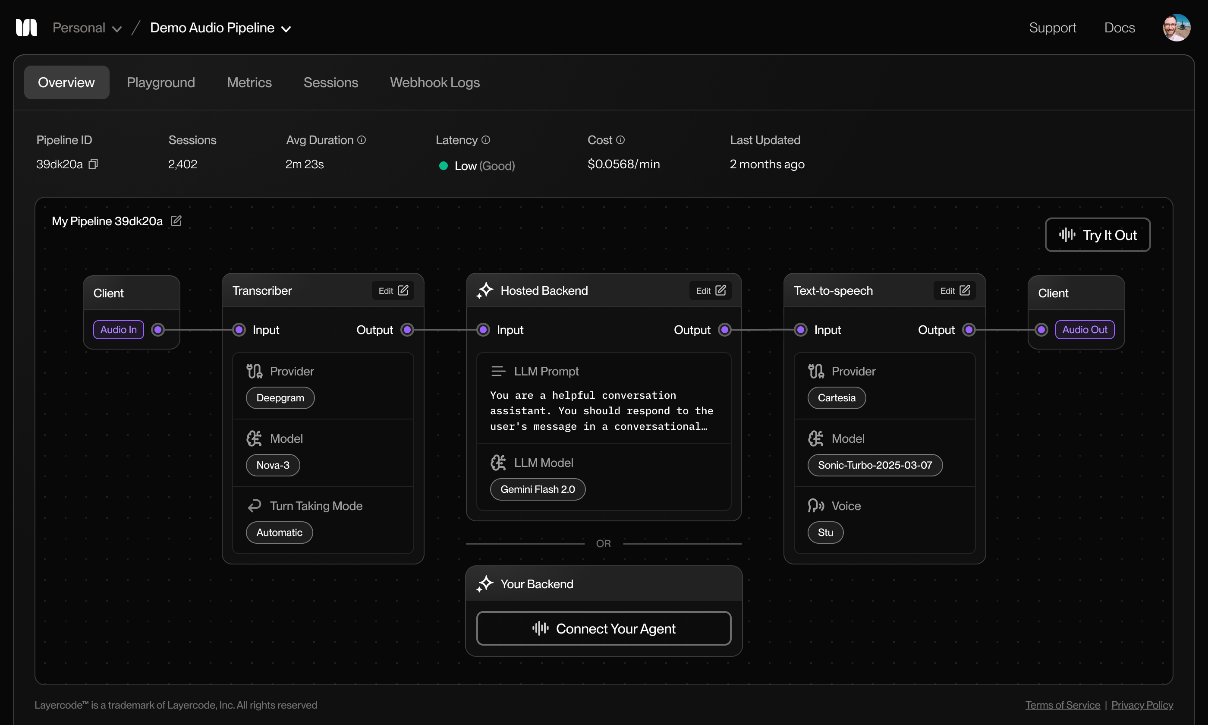Click the Layercode logo
The image size is (1208, 725).
[26, 28]
